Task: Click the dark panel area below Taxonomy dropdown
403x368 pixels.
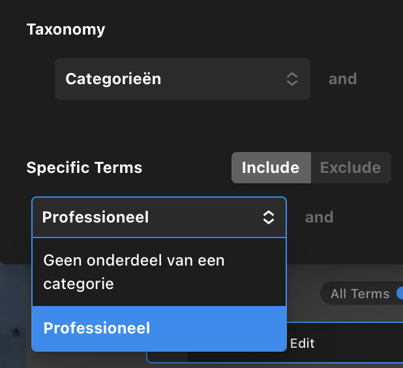Action: click(183, 124)
